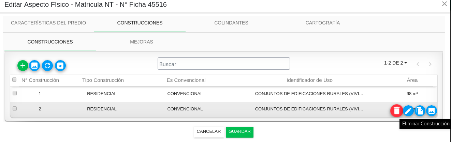Go to previous page with left chevron

click(418, 64)
